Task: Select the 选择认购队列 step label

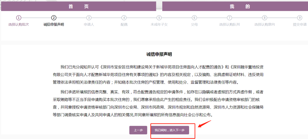Action: click(x=229, y=25)
